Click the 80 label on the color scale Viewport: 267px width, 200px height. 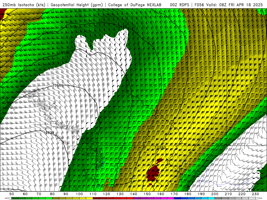[x=52, y=194]
